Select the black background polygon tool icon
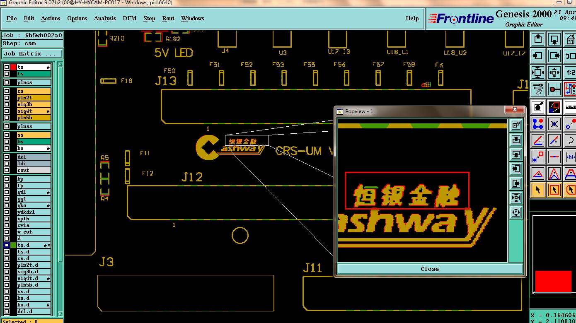 coord(554,107)
